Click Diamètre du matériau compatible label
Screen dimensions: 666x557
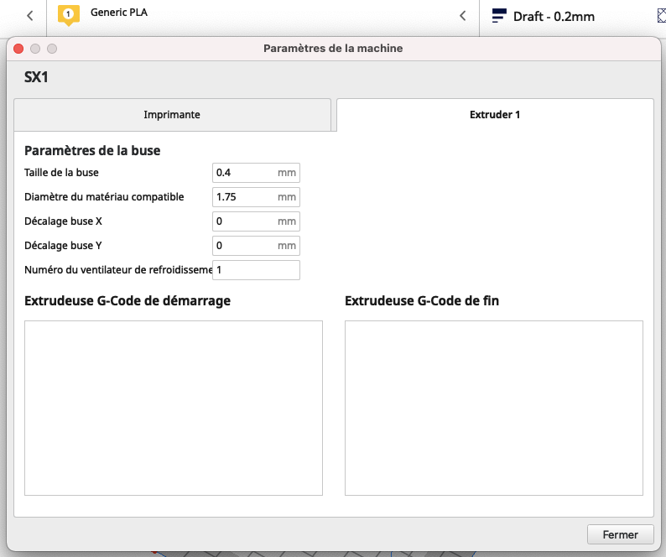coord(104,197)
